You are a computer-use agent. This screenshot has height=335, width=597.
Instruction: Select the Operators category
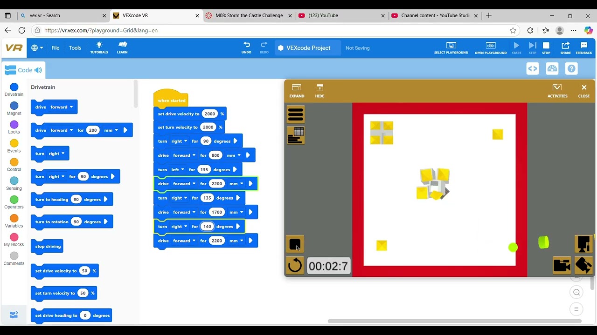(14, 202)
